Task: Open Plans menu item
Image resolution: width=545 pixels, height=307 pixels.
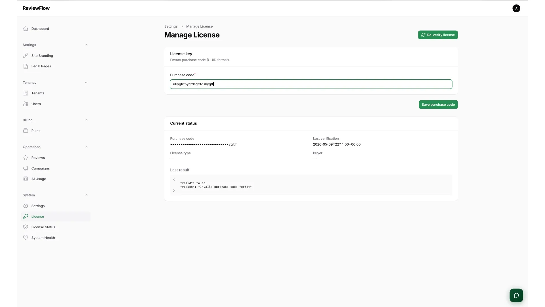Action: tap(56, 131)
